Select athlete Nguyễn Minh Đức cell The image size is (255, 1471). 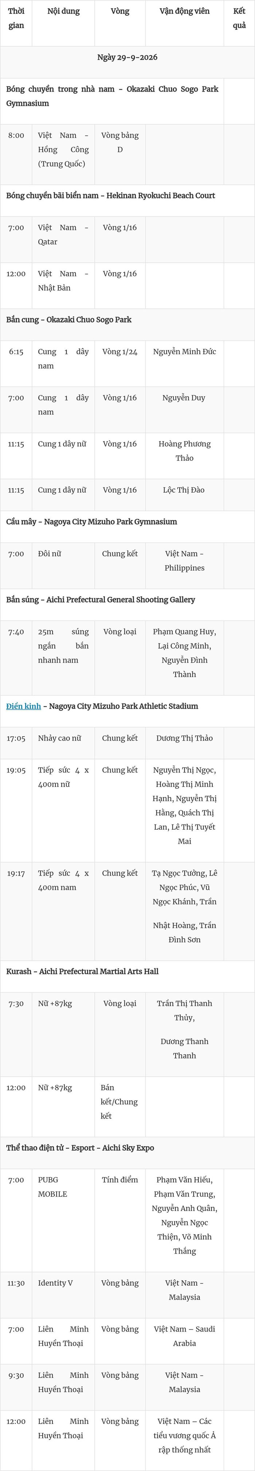pyautogui.click(x=184, y=364)
